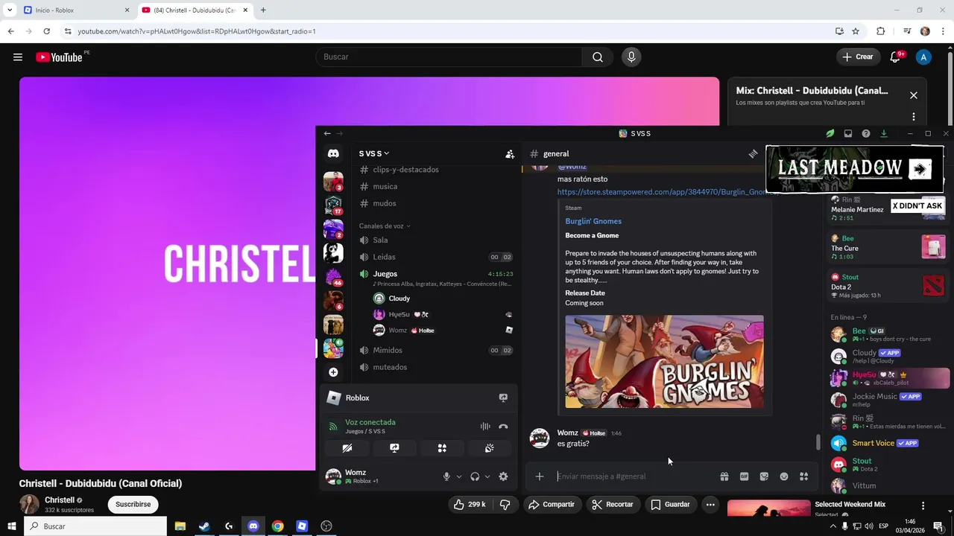This screenshot has height=536, width=954.
Task: Open mix playlist options three dots
Action: point(914,117)
